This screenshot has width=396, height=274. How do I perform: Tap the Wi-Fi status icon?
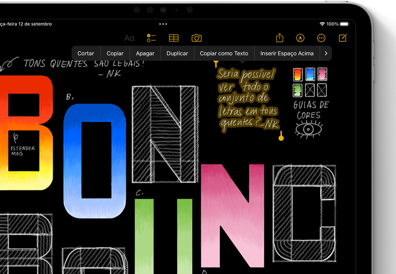pos(322,24)
